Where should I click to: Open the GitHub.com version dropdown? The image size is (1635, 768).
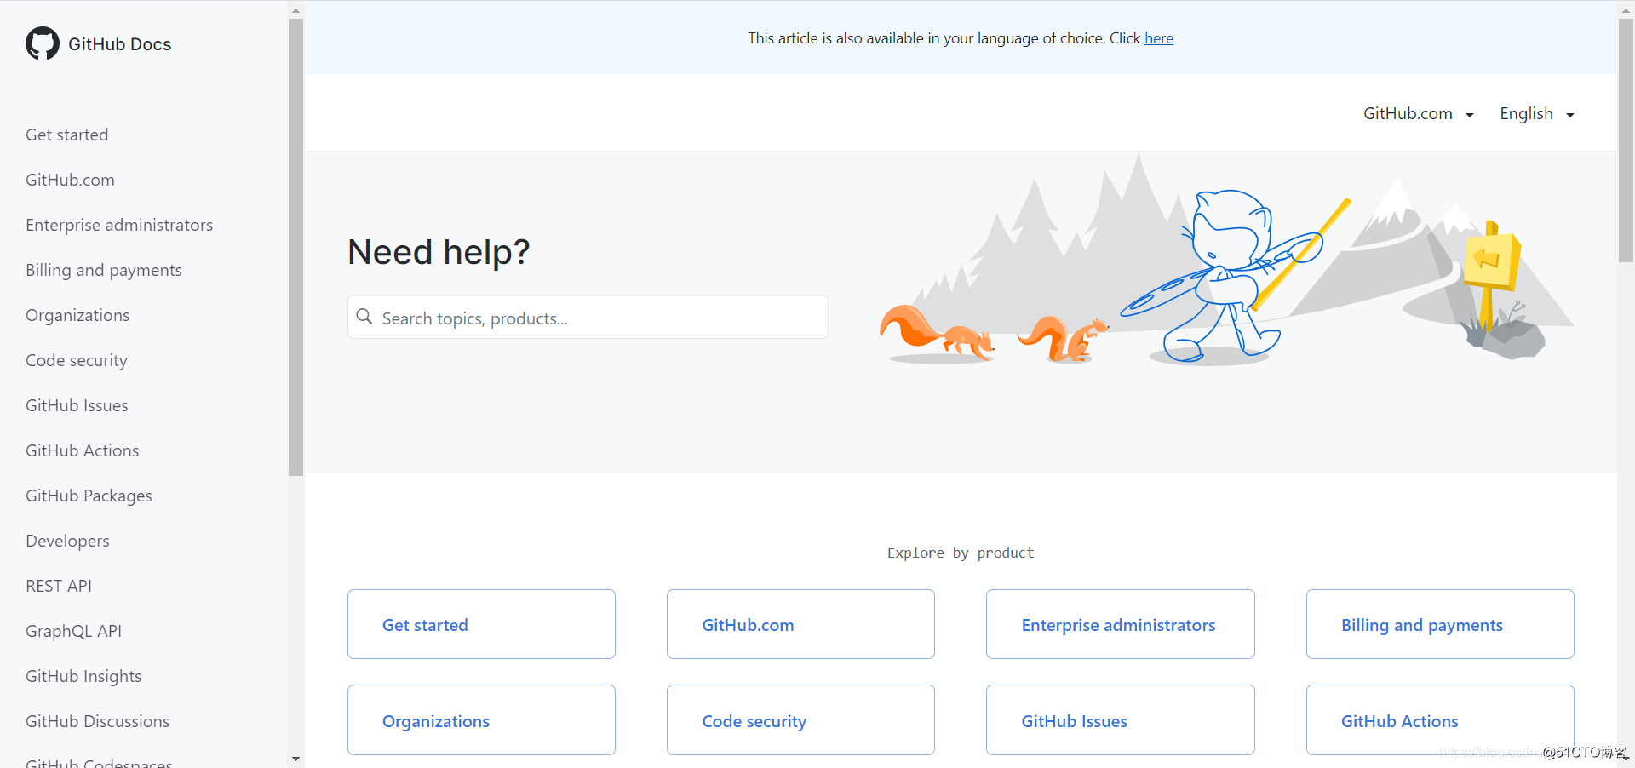click(x=1418, y=114)
